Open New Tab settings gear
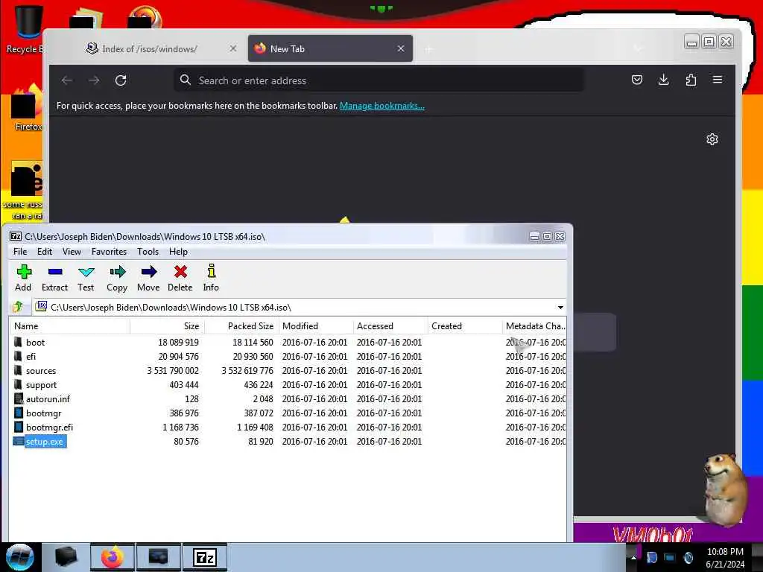Viewport: 763px width, 572px height. (x=712, y=139)
